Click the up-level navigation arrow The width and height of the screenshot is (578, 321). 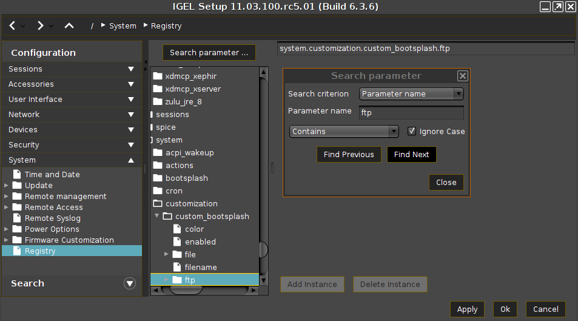(x=69, y=25)
